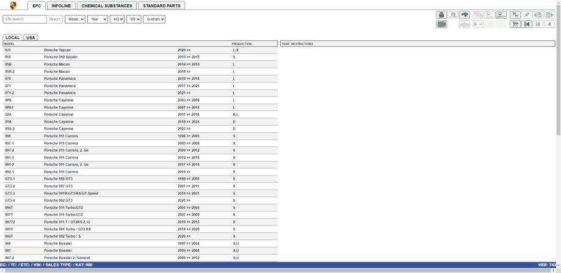The image size is (561, 273).
Task: Select the Porsche 918 Spyder row
Action: click(140, 57)
